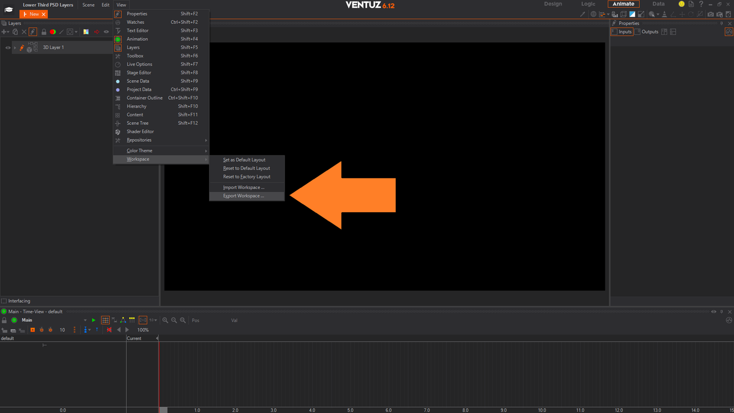Click the previous keyframe arrow in timeline
734x413 pixels.
[x=119, y=330]
